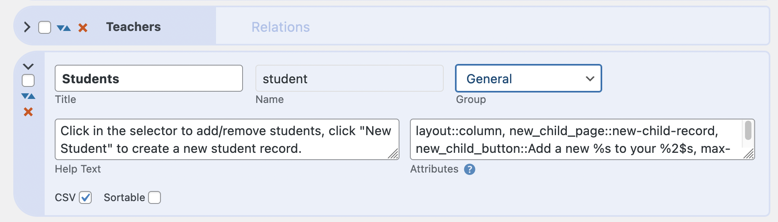Open the Attributes help question mark icon
This screenshot has height=222, width=778.
coord(469,169)
